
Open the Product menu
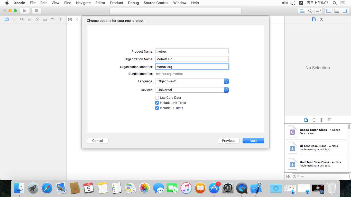click(117, 3)
